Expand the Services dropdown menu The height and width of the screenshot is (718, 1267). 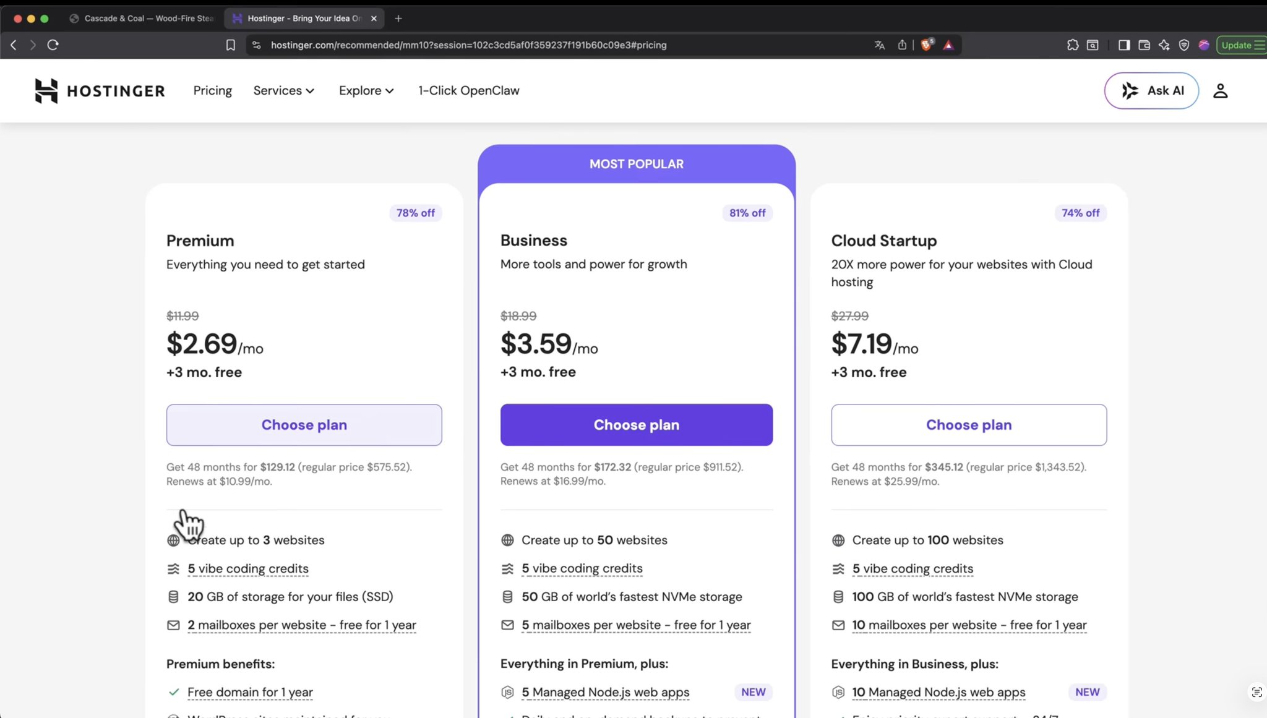point(284,90)
